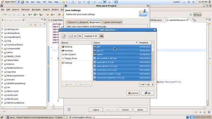Image resolution: width=212 pixels, height=119 pixels.
Task: Expand the HBASE_CRUD project
Action: tap(2, 56)
